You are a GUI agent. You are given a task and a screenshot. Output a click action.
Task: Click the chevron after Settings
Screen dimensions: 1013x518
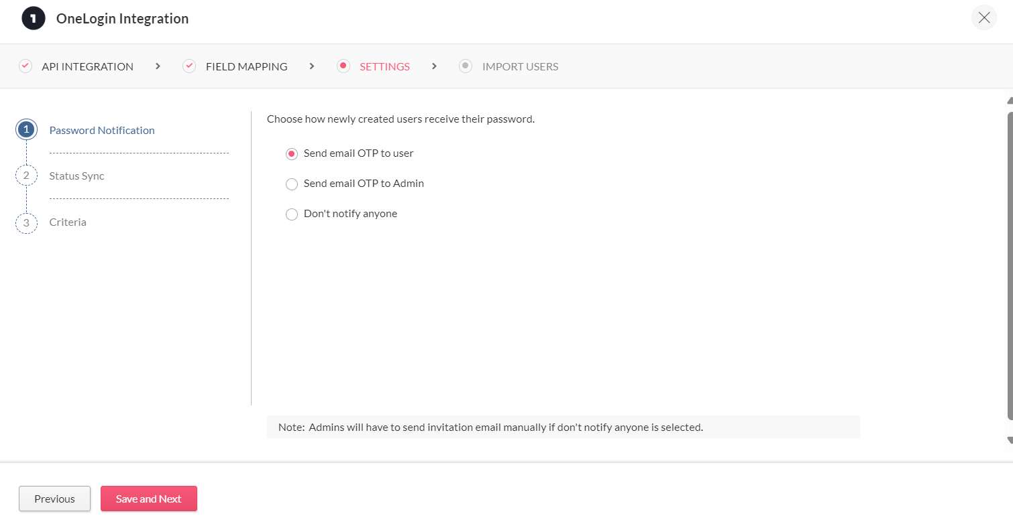[435, 66]
